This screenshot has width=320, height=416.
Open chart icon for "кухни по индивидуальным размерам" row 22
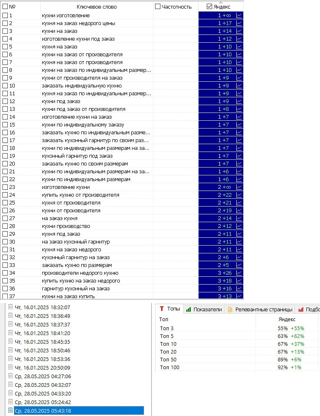click(x=239, y=179)
